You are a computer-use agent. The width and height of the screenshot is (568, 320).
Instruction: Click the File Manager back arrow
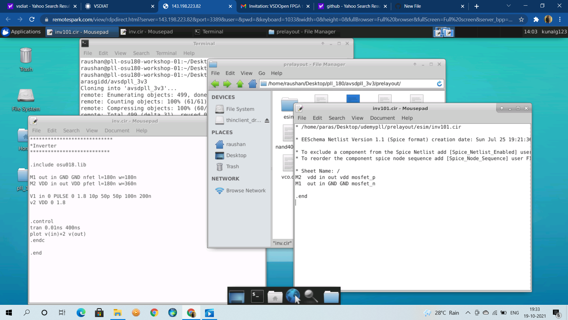coord(215,84)
